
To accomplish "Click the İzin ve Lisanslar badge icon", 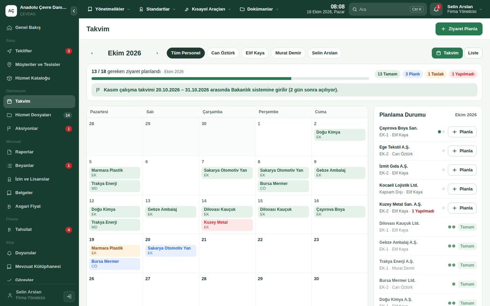I will click(9, 179).
